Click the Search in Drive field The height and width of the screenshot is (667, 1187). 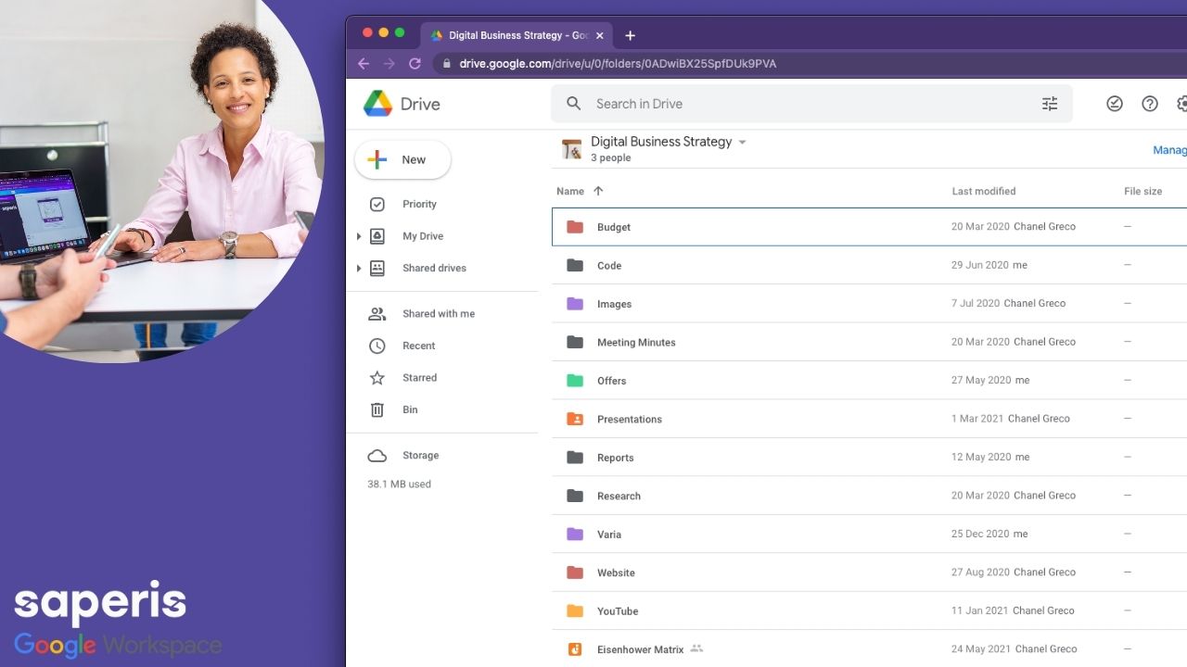point(811,104)
